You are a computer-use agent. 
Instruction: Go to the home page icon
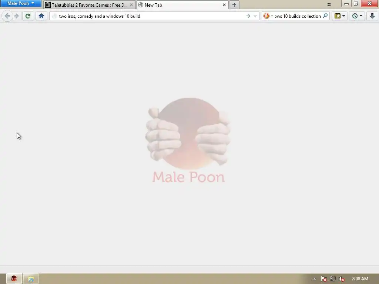(41, 16)
